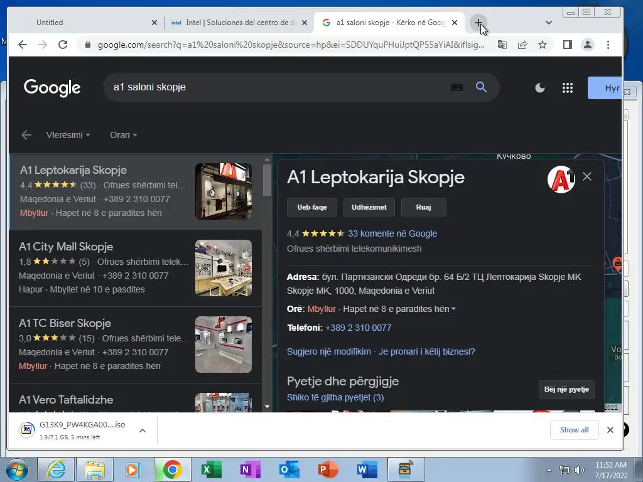Screen dimensions: 643x482
Task: Open Word from taskbar
Action: click(367, 469)
